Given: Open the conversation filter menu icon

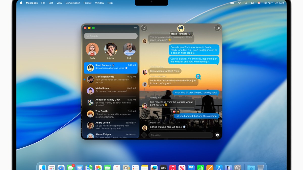Looking at the screenshot, I should [135, 28].
